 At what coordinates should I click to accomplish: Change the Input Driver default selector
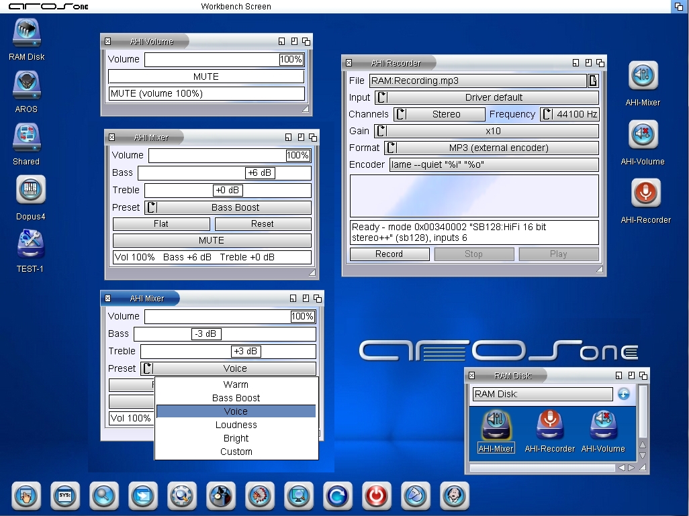pyautogui.click(x=487, y=97)
